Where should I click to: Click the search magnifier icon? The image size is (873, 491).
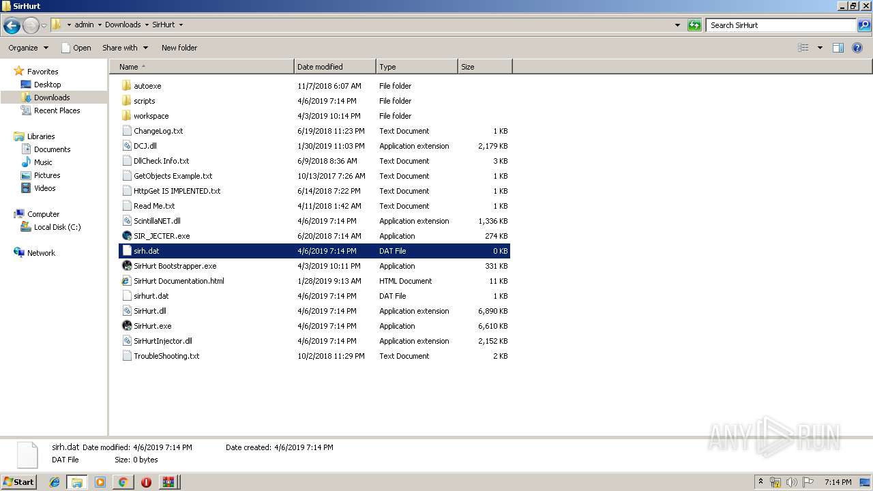coord(864,25)
